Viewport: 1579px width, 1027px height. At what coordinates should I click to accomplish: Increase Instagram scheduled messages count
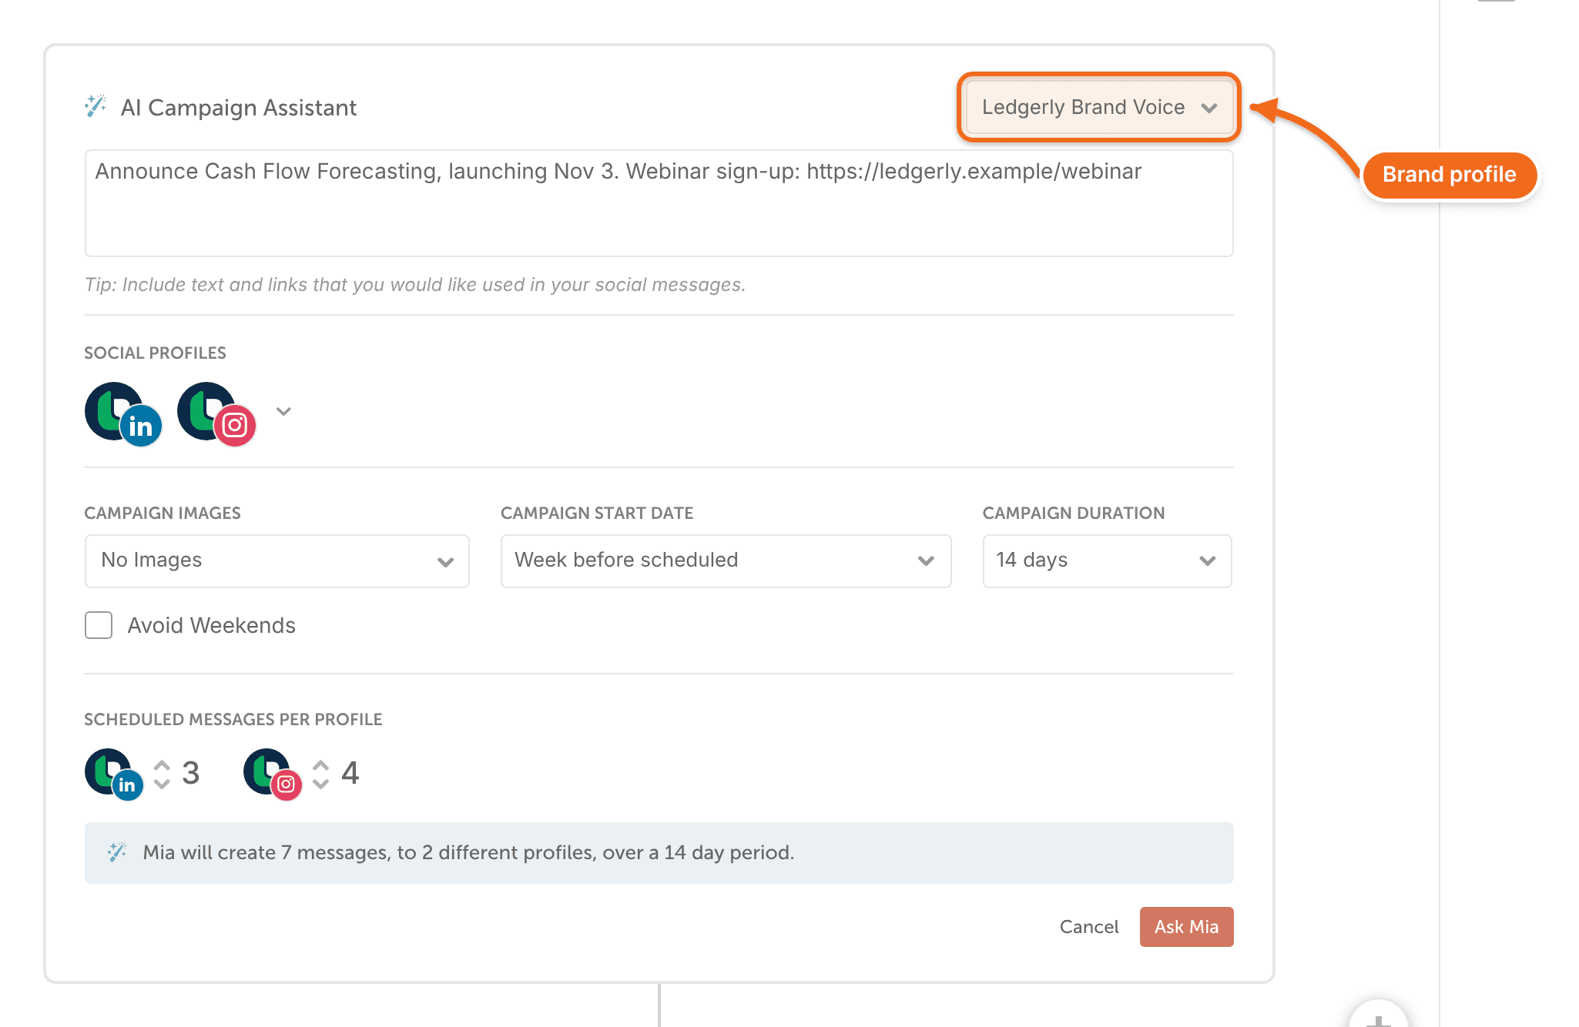(x=321, y=765)
